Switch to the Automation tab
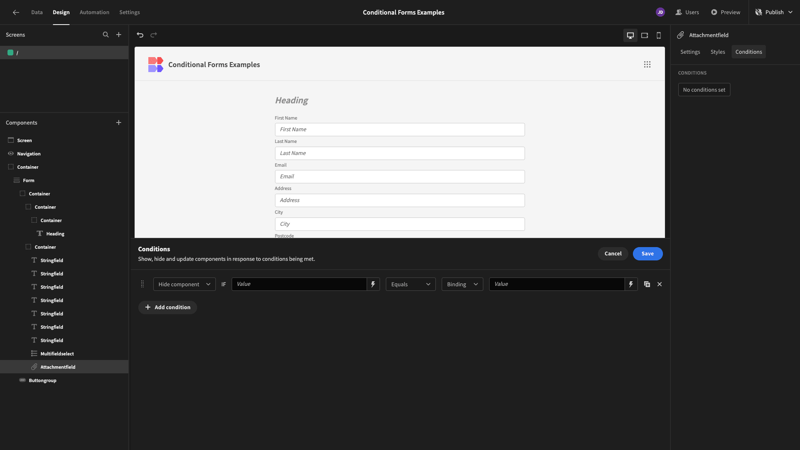The image size is (800, 450). 94,12
